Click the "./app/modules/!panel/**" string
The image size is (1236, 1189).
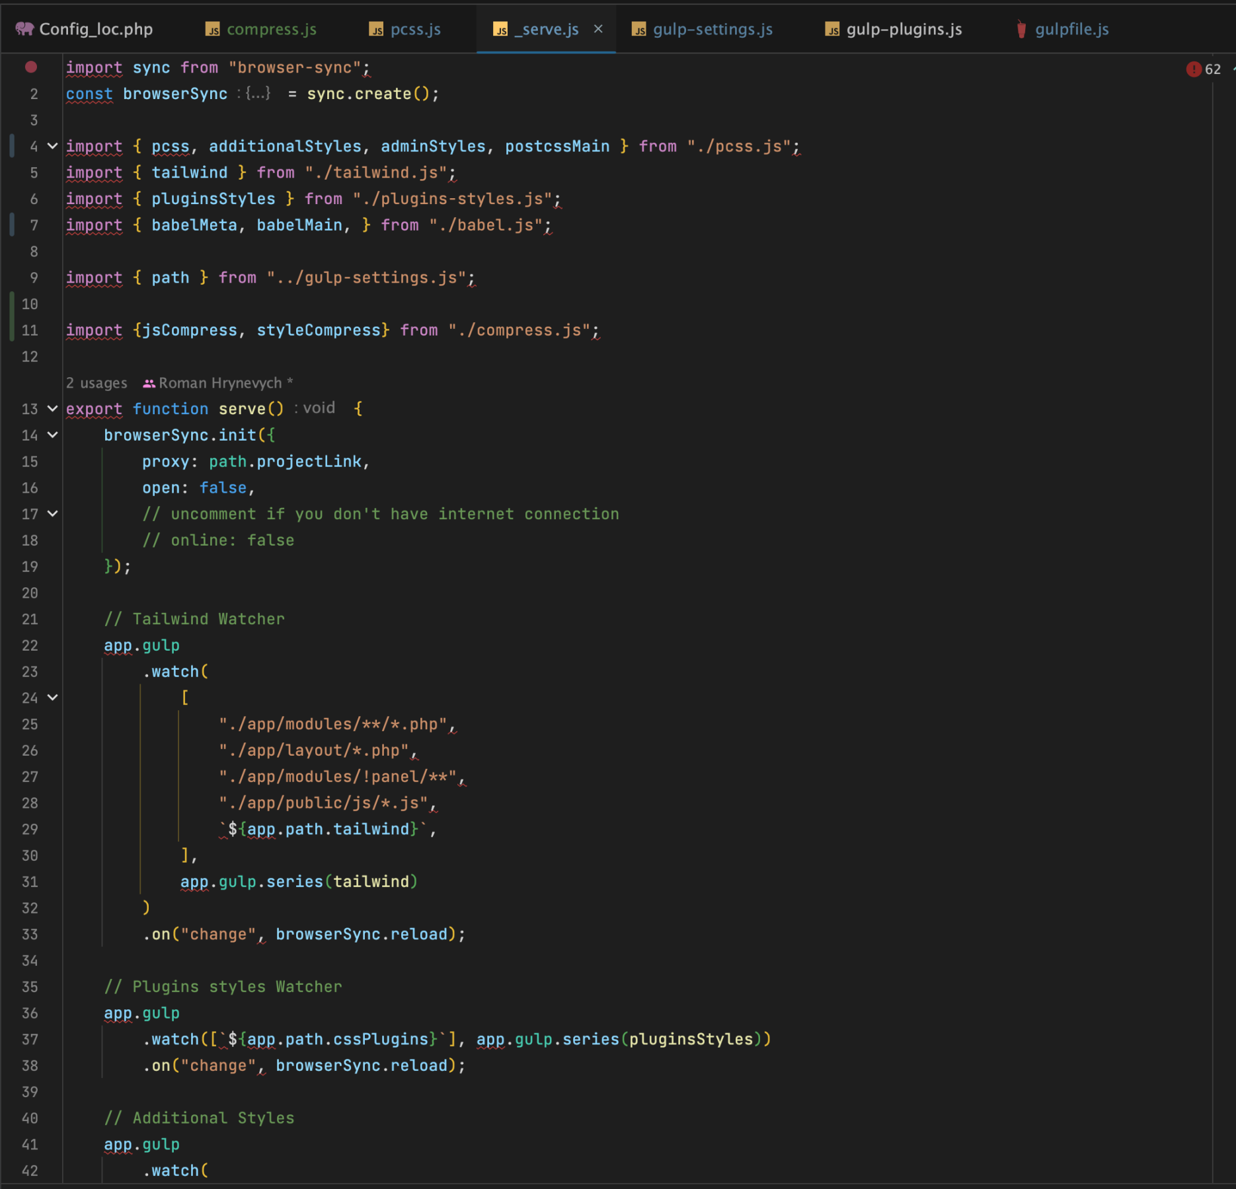338,777
